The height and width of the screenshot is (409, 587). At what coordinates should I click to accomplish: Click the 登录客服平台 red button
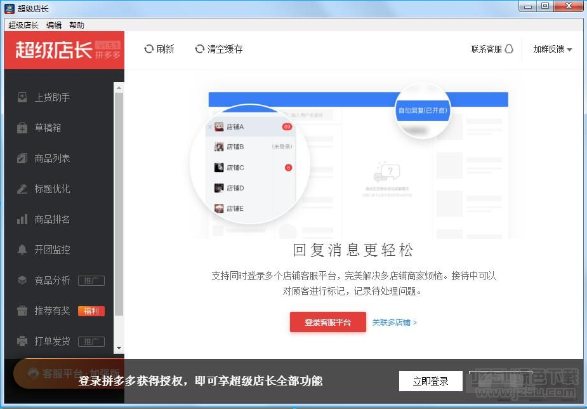(x=327, y=322)
